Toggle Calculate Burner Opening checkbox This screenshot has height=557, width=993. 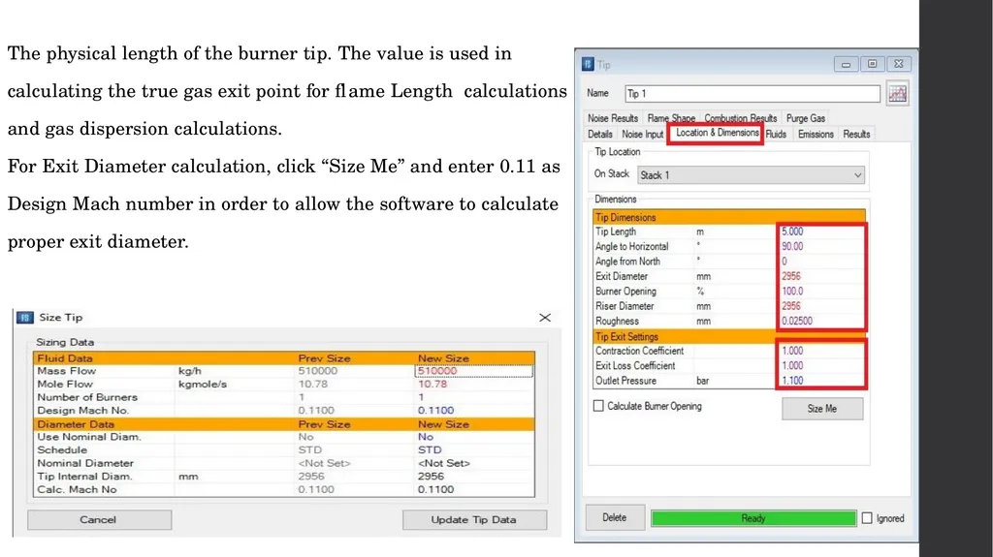click(598, 406)
